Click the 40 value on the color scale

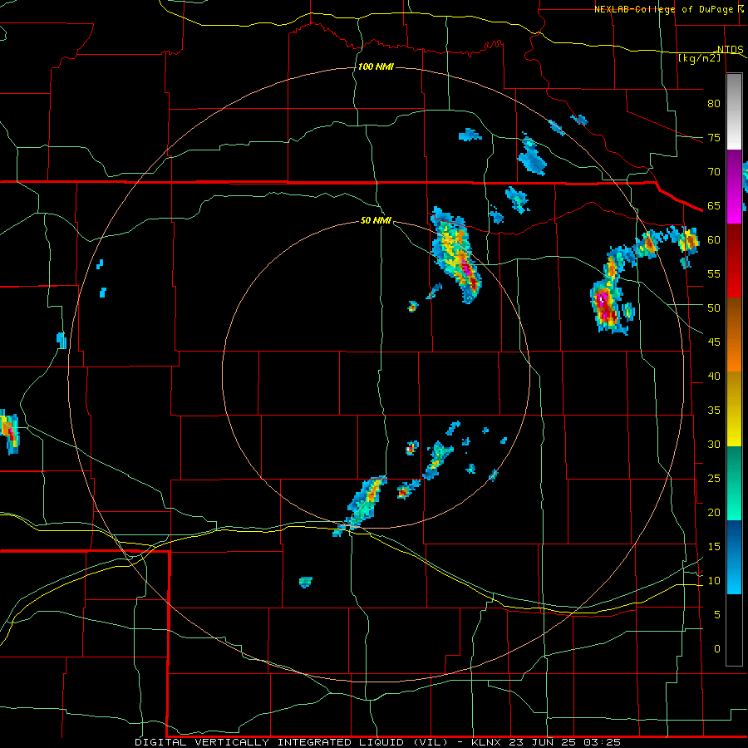pyautogui.click(x=714, y=376)
